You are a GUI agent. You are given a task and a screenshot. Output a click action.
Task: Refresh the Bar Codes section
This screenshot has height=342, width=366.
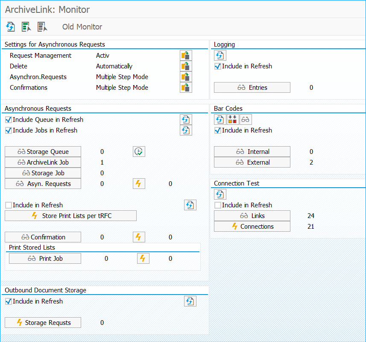(220, 120)
